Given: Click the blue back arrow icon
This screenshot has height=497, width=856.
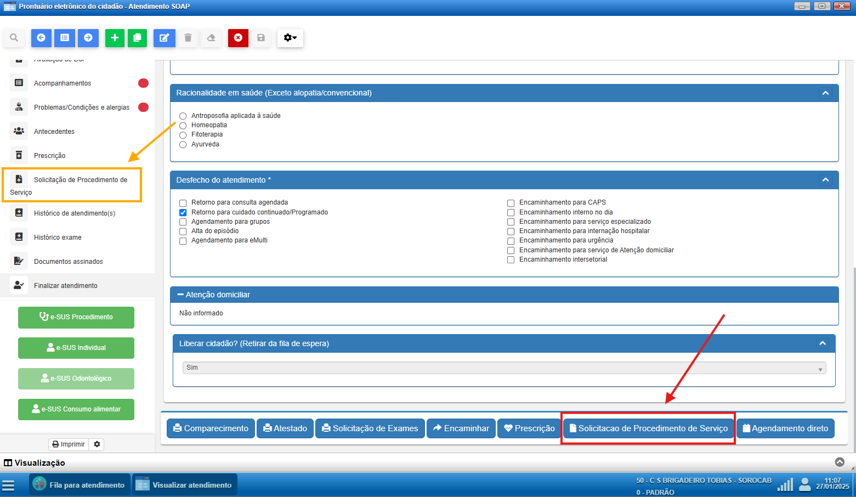Looking at the screenshot, I should [x=41, y=38].
